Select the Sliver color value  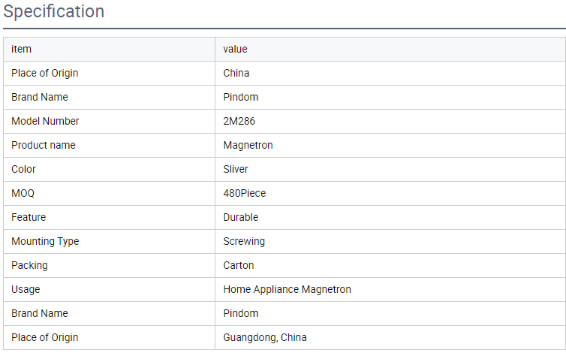[236, 169]
